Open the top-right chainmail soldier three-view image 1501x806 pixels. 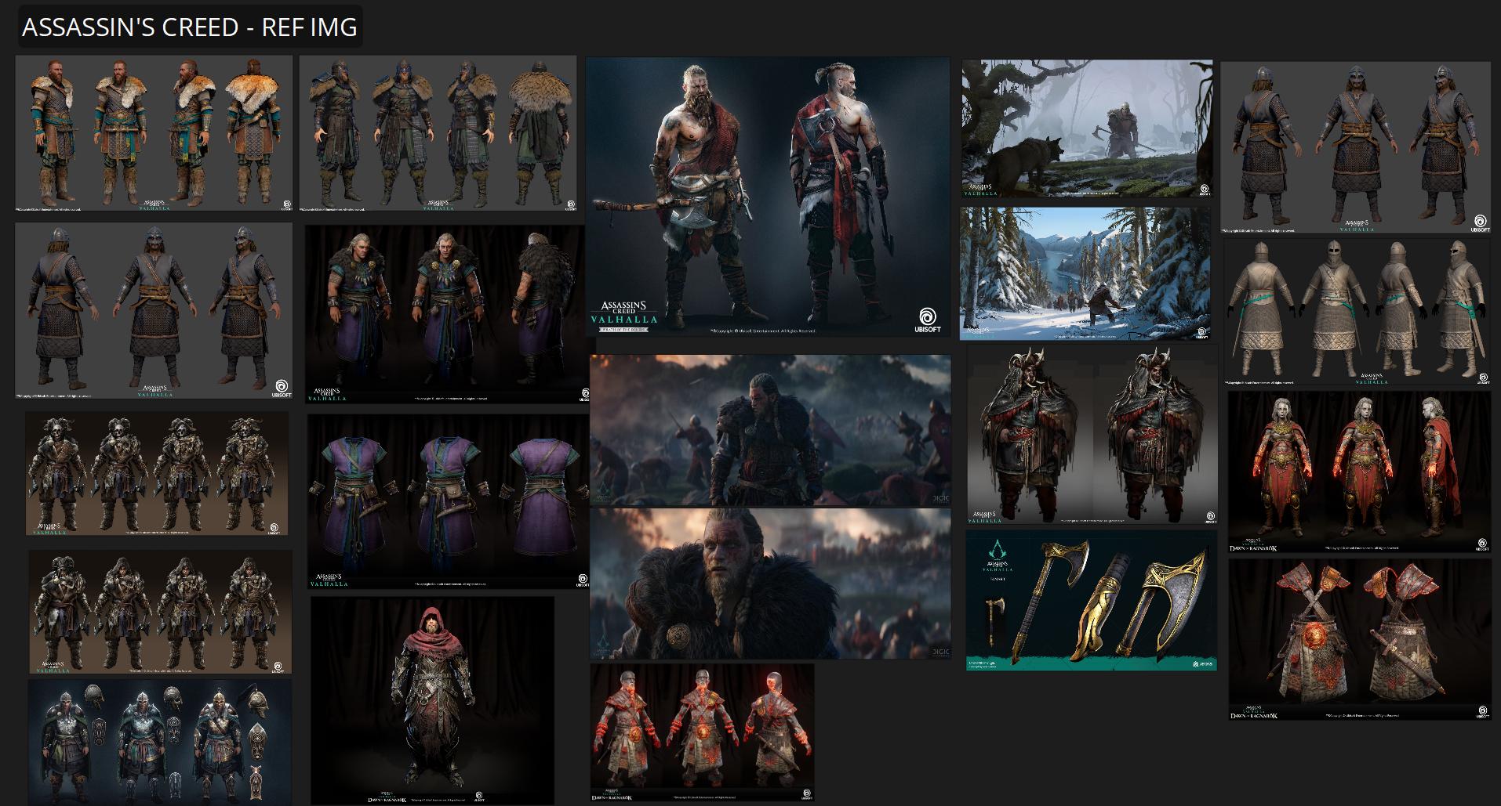1355,147
